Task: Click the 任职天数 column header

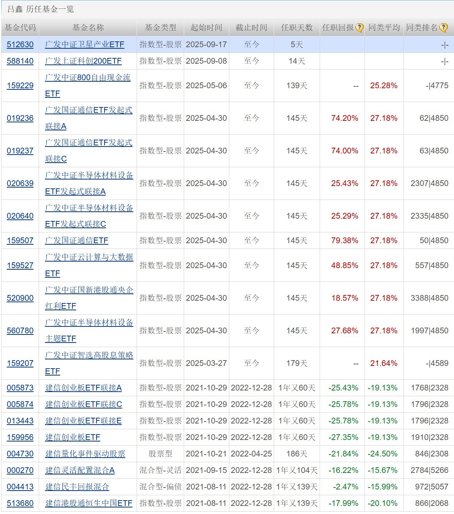Action: (x=297, y=28)
